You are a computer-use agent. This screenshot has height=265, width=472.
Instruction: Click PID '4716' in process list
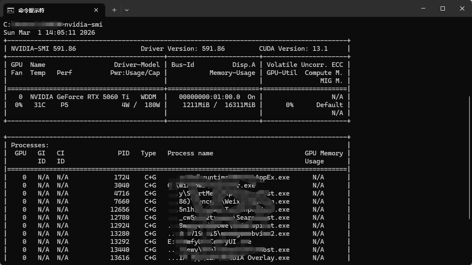pos(122,193)
